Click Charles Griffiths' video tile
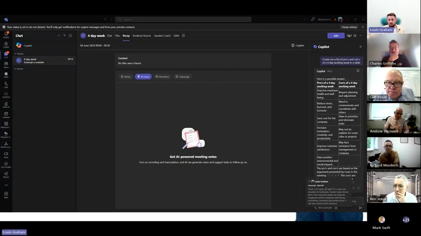This screenshot has width=421, height=236. [393, 50]
